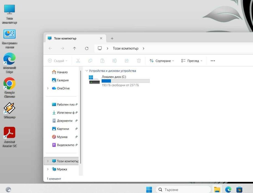Close the Този компютър tab
Screen dimensions: 253x193
point(101,38)
